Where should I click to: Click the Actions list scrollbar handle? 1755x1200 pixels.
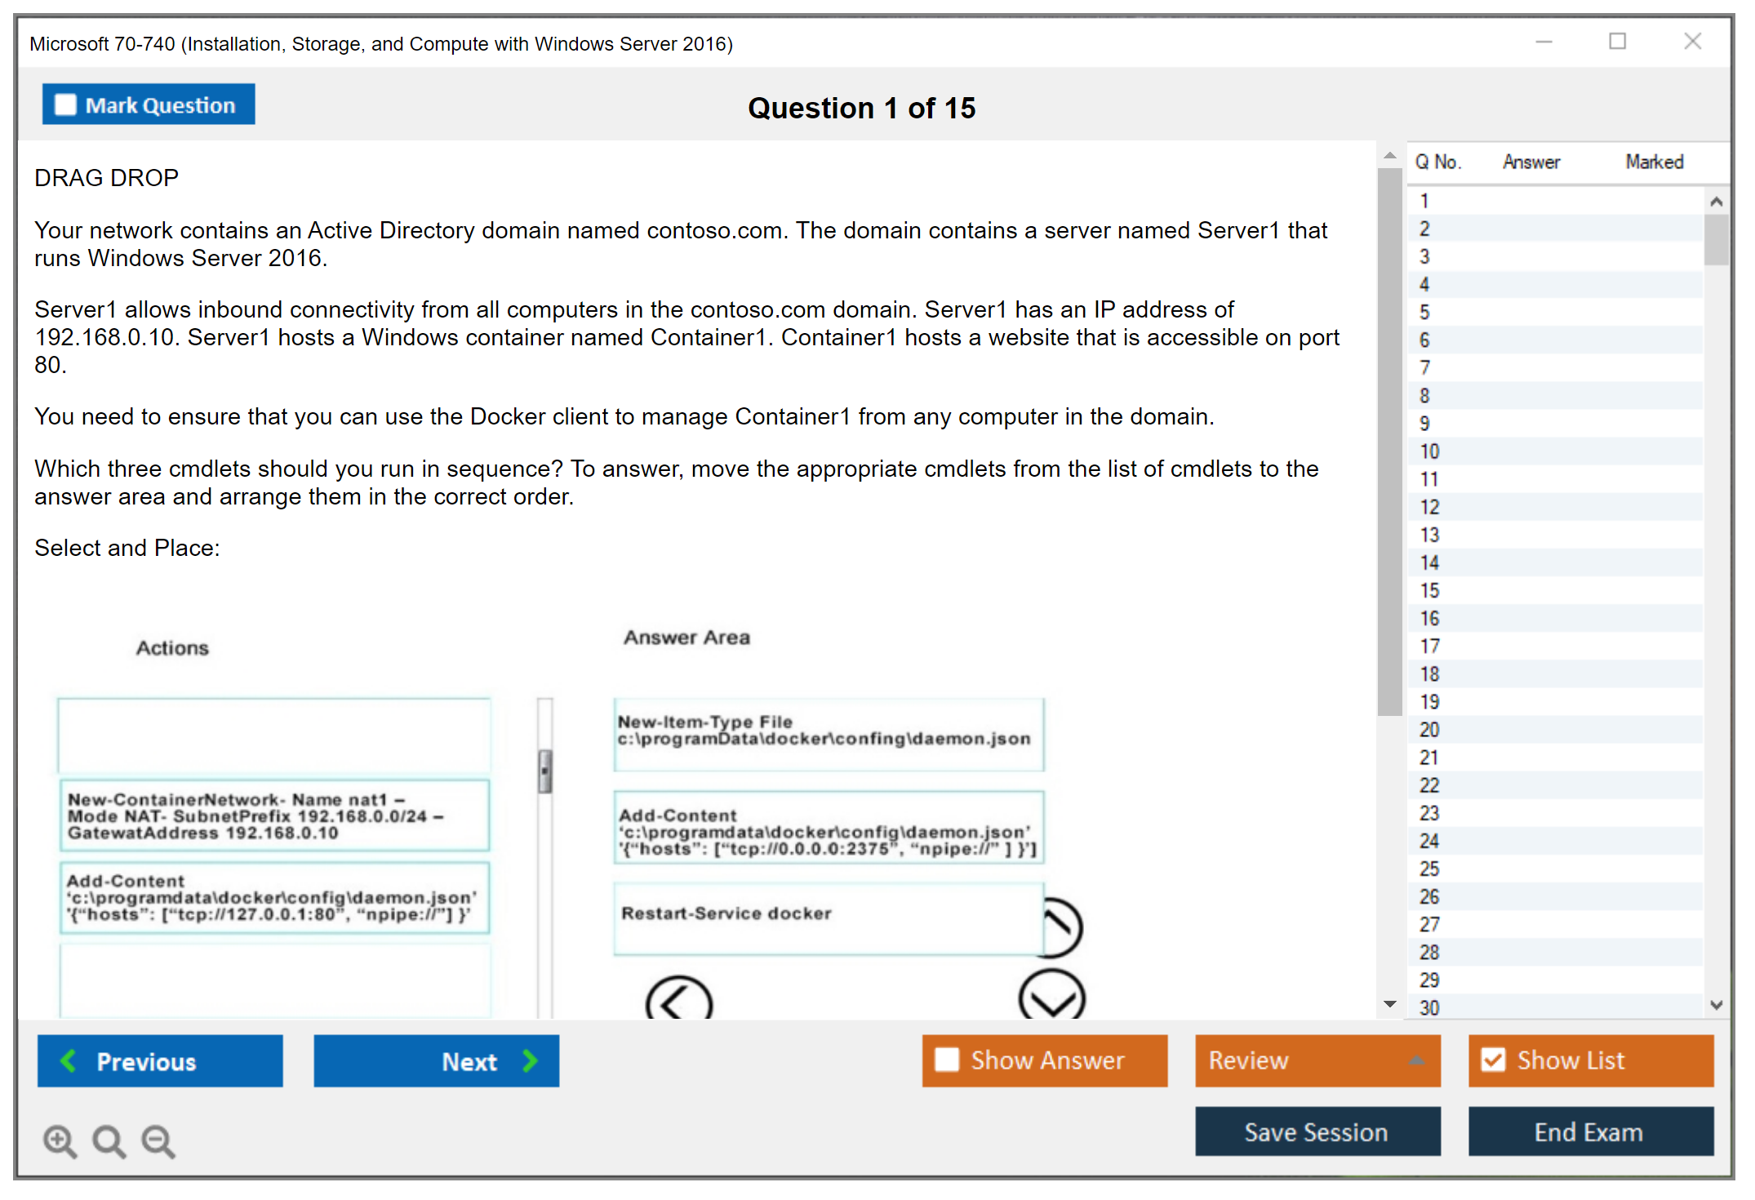545,771
